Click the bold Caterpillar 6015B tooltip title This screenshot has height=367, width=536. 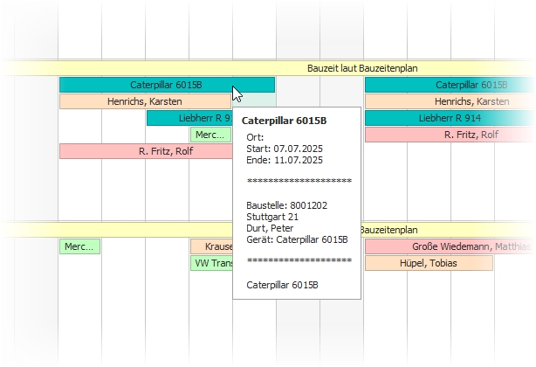[284, 121]
